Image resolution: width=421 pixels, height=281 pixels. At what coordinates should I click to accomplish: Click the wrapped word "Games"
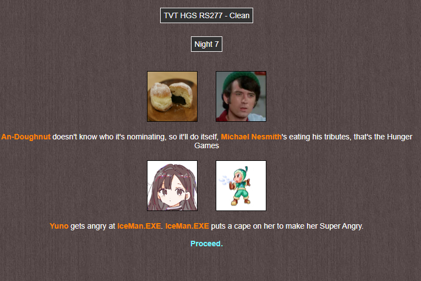point(206,146)
